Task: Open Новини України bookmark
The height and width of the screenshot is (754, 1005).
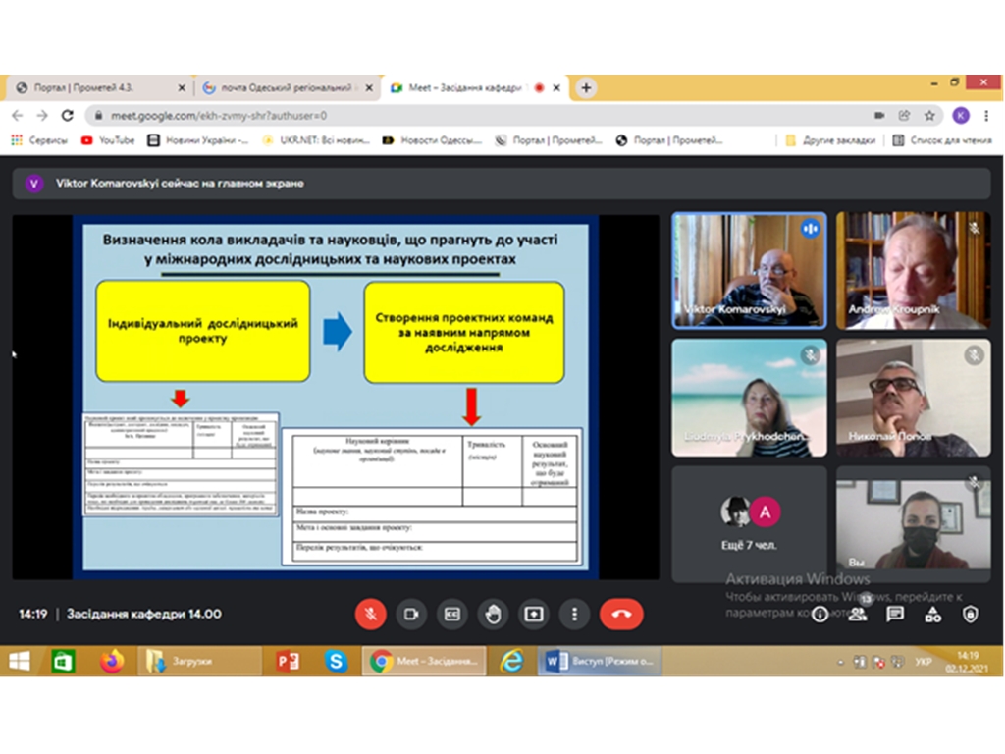Action: [197, 140]
